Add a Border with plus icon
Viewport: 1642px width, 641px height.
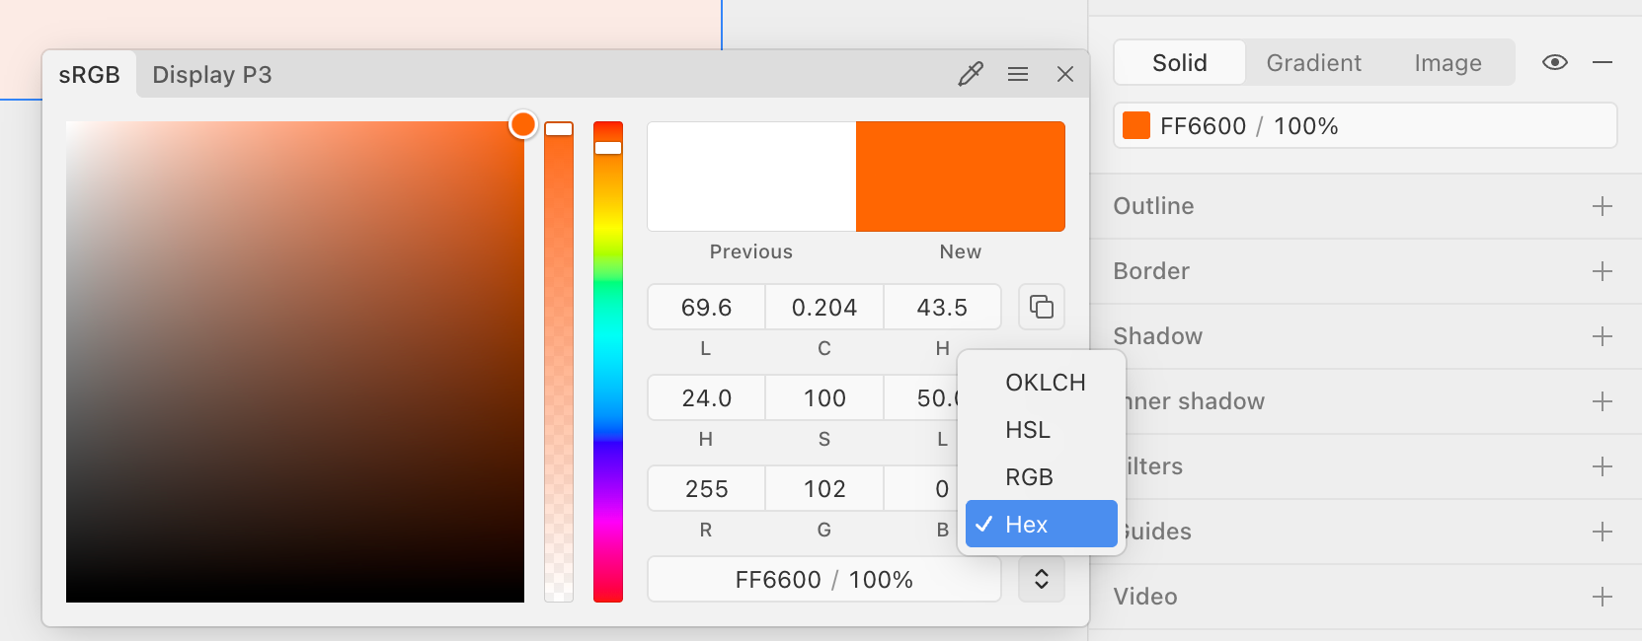[x=1602, y=271]
